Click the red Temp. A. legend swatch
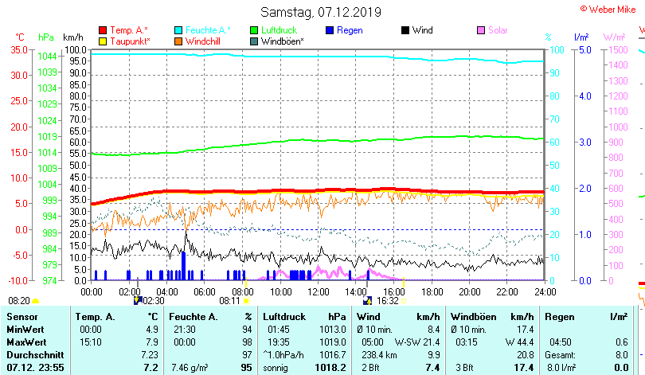The width and height of the screenshot is (645, 375). [102, 30]
